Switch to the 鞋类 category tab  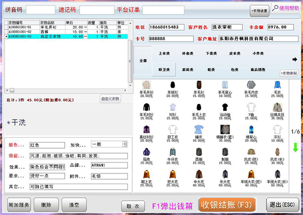click(x=212, y=70)
